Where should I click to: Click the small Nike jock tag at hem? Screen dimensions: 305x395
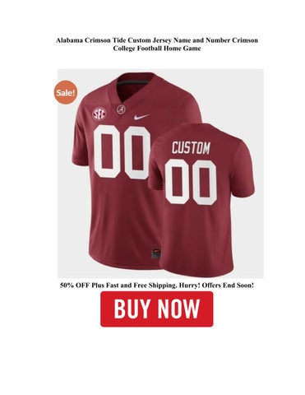[156, 253]
